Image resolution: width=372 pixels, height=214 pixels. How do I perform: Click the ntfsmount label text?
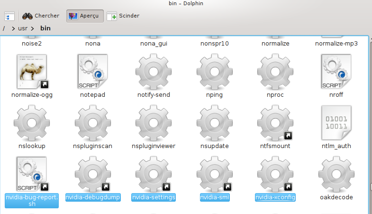pos(275,146)
